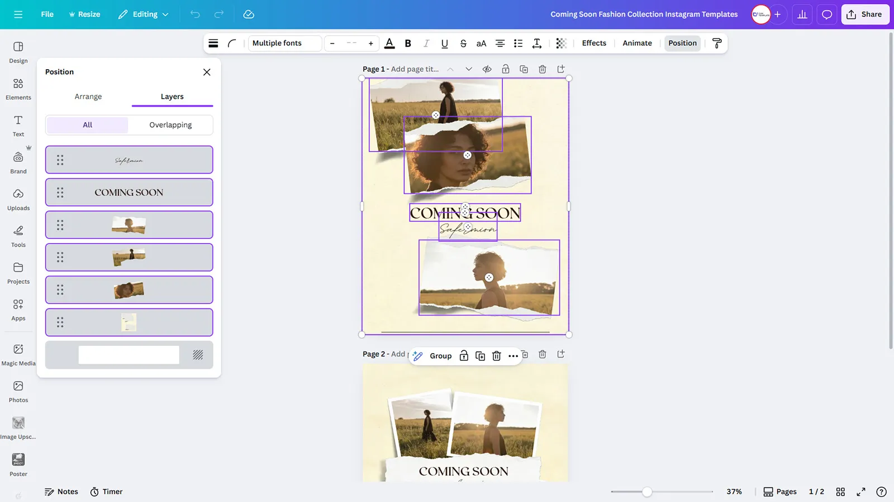The width and height of the screenshot is (894, 502).
Task: Select the COMING SOON layer
Action: (129, 192)
